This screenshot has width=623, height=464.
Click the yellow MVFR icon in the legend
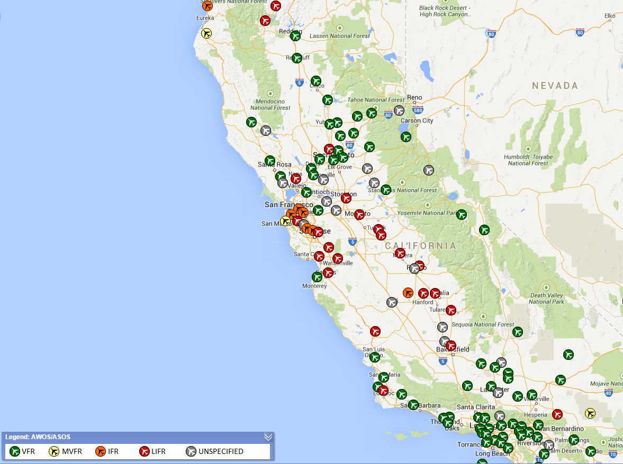(x=54, y=451)
